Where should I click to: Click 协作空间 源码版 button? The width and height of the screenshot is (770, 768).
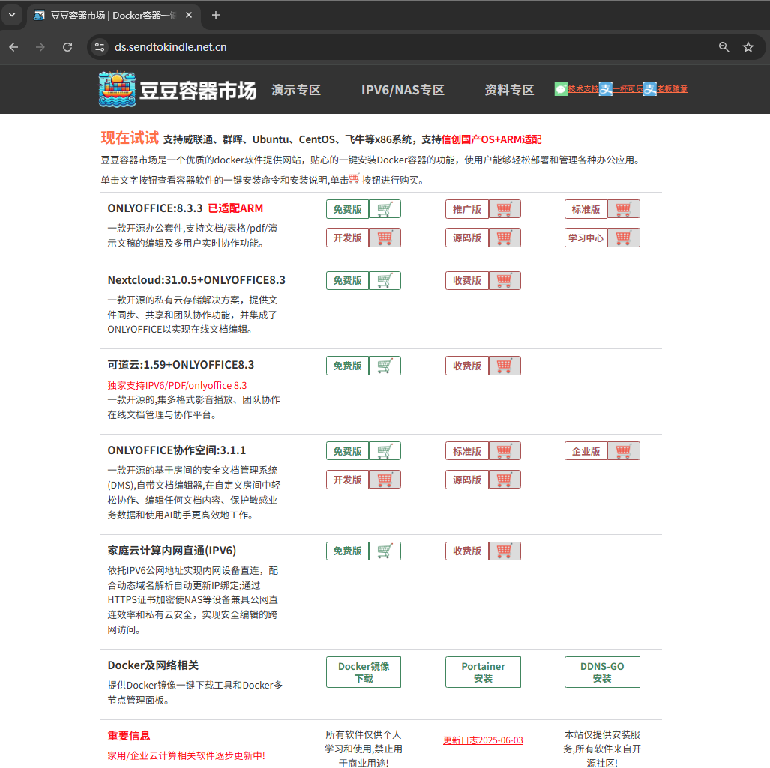coord(467,480)
